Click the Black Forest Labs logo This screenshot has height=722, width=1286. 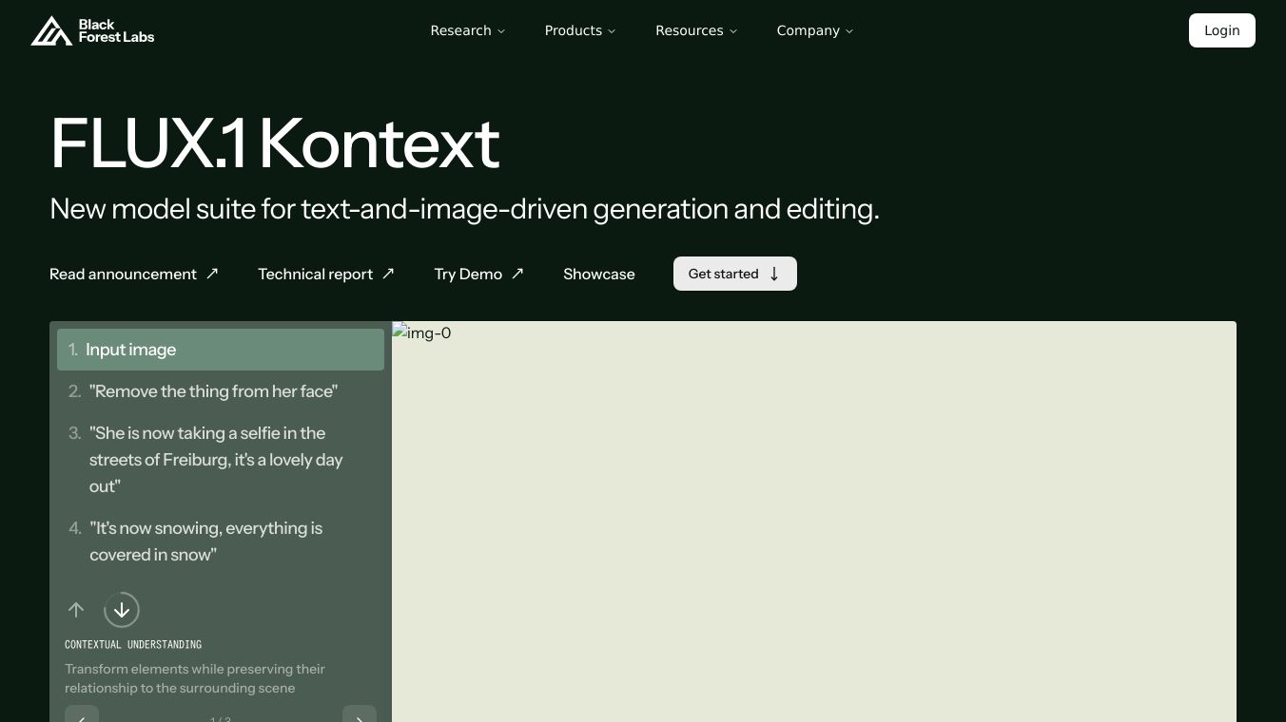click(92, 30)
